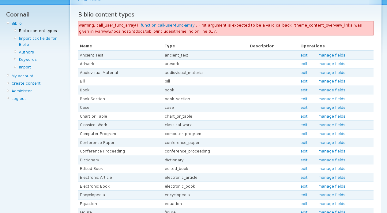Open the Create content link

(x=26, y=83)
